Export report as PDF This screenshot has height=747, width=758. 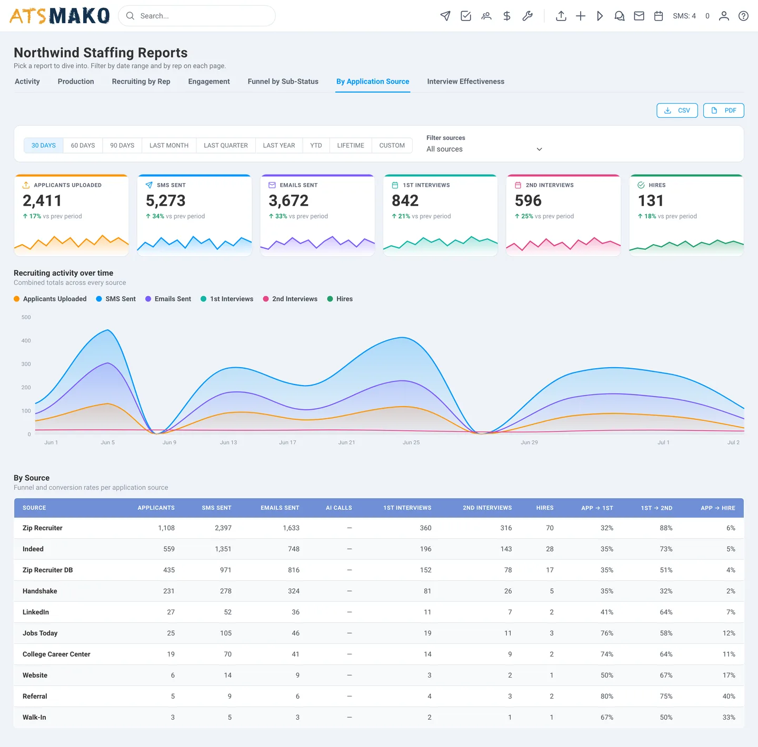724,110
